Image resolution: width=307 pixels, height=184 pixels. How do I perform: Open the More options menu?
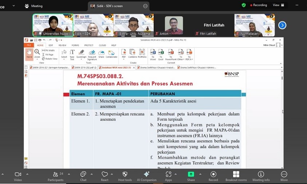(x=284, y=176)
